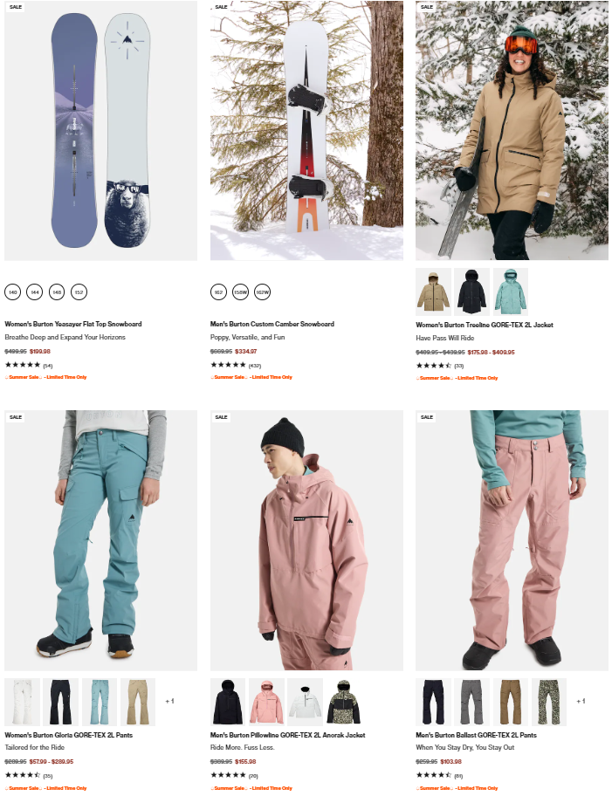Select the teal Treeline jacket swatch

[x=510, y=292]
